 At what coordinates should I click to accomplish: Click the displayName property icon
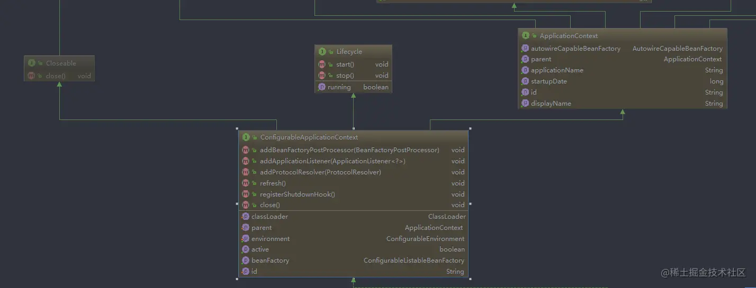pos(525,104)
